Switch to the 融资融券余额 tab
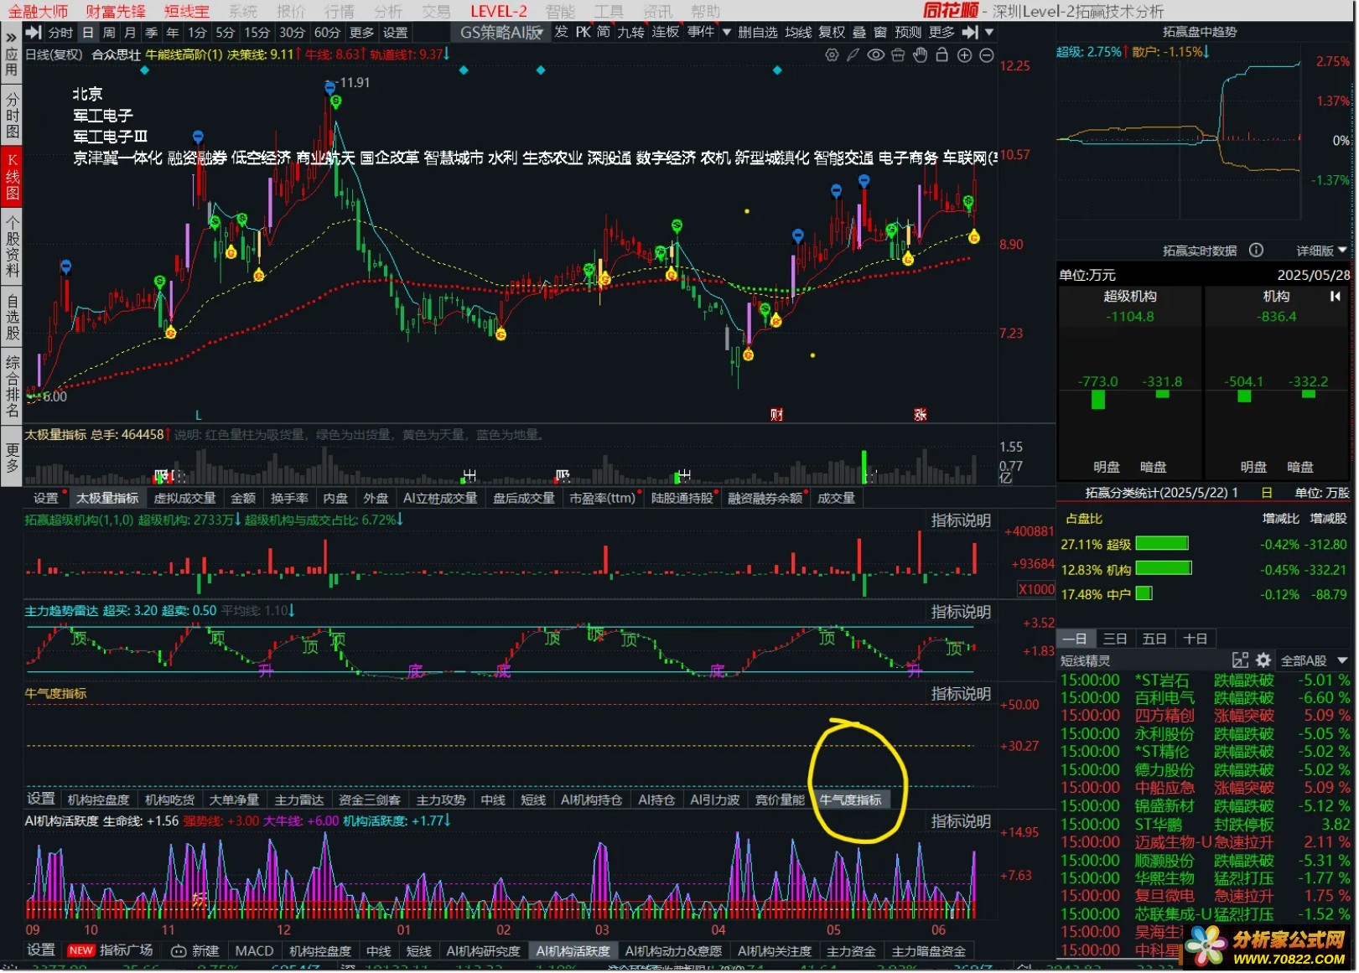This screenshot has width=1359, height=973. [765, 498]
